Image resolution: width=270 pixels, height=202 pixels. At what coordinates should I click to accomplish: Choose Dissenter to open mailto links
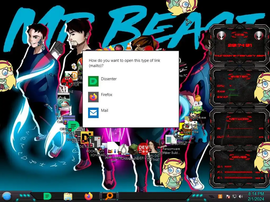coord(130,81)
